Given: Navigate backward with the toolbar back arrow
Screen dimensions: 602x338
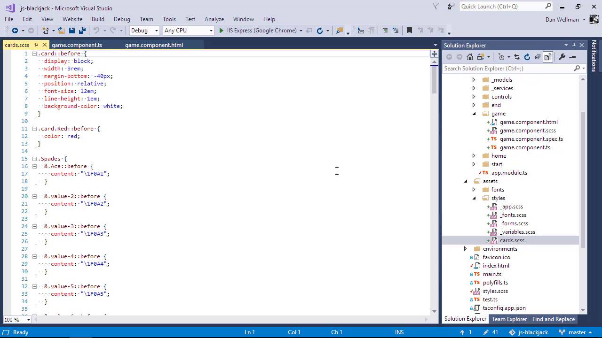Looking at the screenshot, I should [15, 31].
